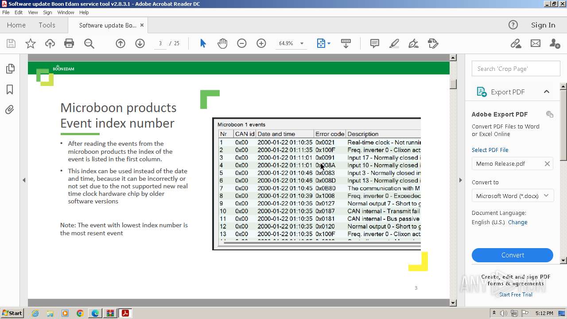The height and width of the screenshot is (319, 567).
Task: Click the Convert button
Action: click(x=513, y=255)
